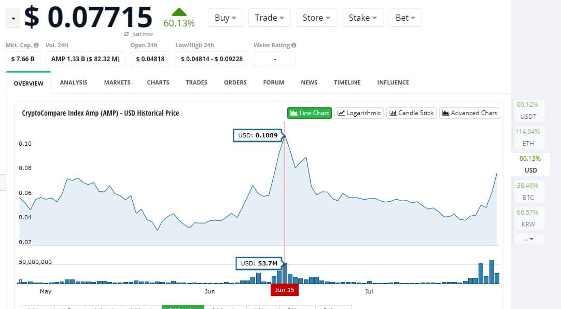Open the TIMELINE tab
The image size is (561, 309).
(347, 82)
